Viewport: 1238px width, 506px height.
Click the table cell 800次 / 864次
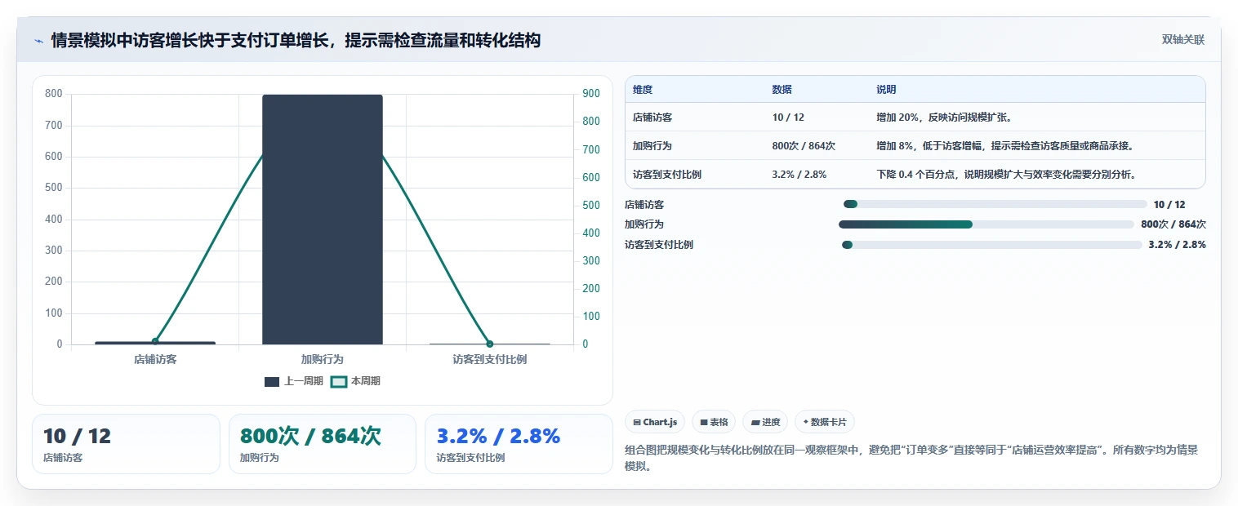point(804,146)
